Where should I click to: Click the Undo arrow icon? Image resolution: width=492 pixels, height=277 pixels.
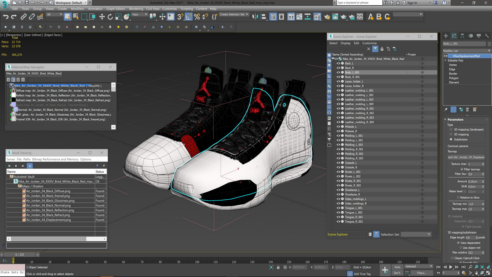(x=6, y=17)
